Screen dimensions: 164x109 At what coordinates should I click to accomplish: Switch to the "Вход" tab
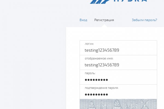[83, 20]
